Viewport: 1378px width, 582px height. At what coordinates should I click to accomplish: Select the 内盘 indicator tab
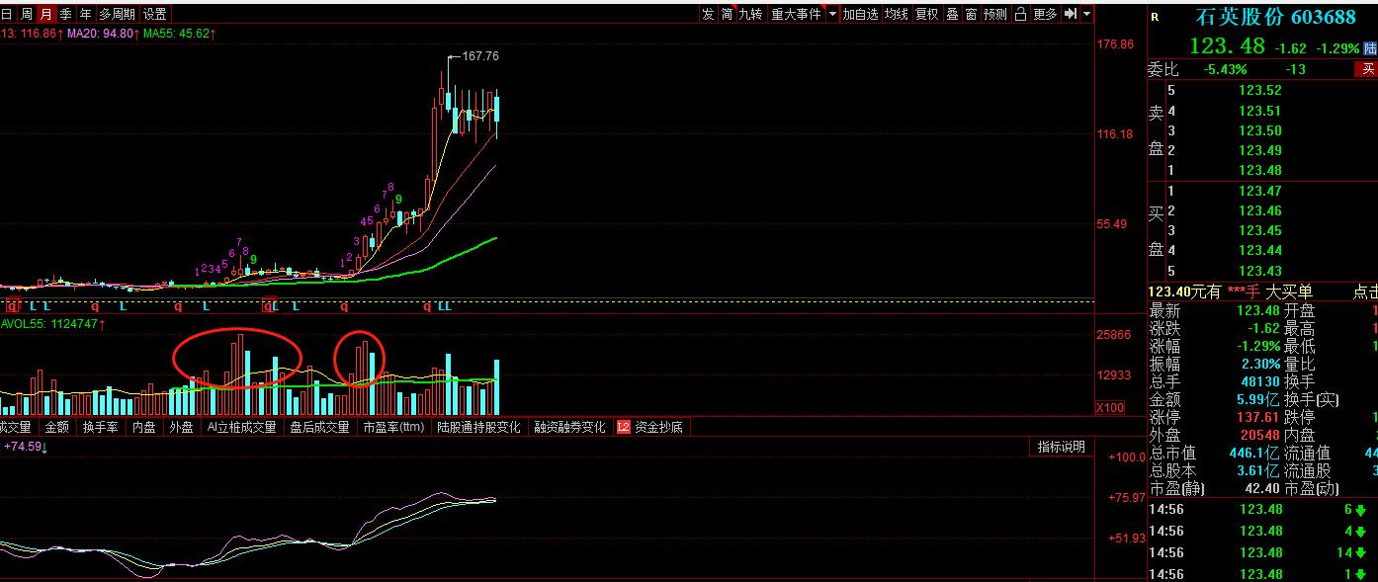tap(144, 428)
